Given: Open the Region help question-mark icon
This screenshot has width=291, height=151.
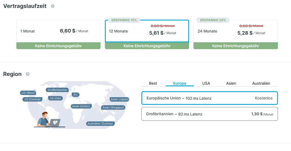Looking at the screenshot, I should pos(28,74).
